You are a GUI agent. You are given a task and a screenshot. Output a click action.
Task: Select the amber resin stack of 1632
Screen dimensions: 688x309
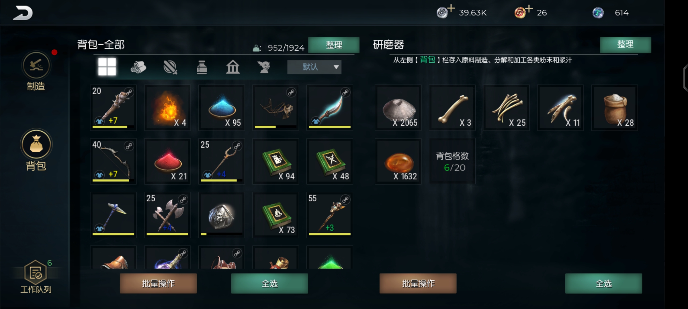coord(398,161)
